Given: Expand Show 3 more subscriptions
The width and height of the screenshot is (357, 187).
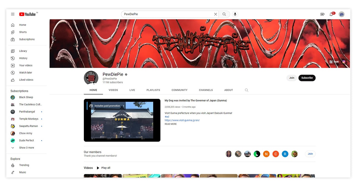Looking at the screenshot, I should [26, 148].
